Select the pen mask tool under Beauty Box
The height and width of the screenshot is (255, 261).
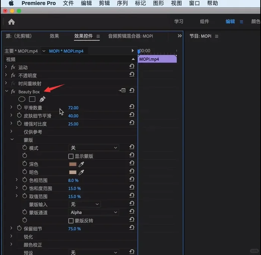pos(42,99)
